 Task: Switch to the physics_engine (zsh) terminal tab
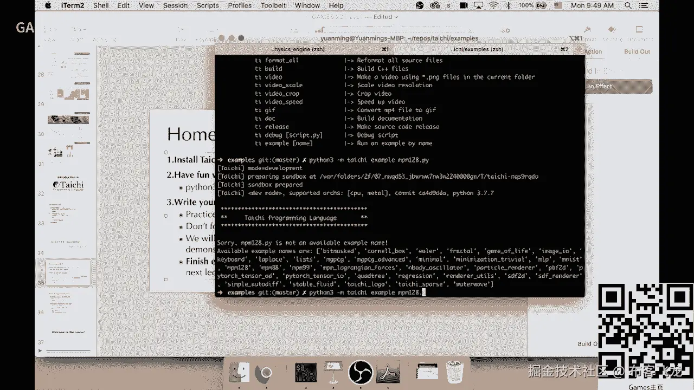point(307,49)
